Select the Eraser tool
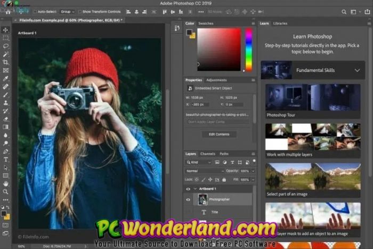The height and width of the screenshot is (249, 373). pos(5,119)
